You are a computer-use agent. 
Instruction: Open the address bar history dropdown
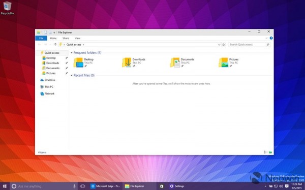pos(219,45)
